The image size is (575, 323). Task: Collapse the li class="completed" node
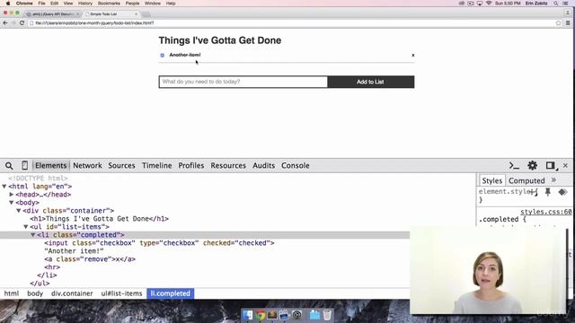(33, 235)
